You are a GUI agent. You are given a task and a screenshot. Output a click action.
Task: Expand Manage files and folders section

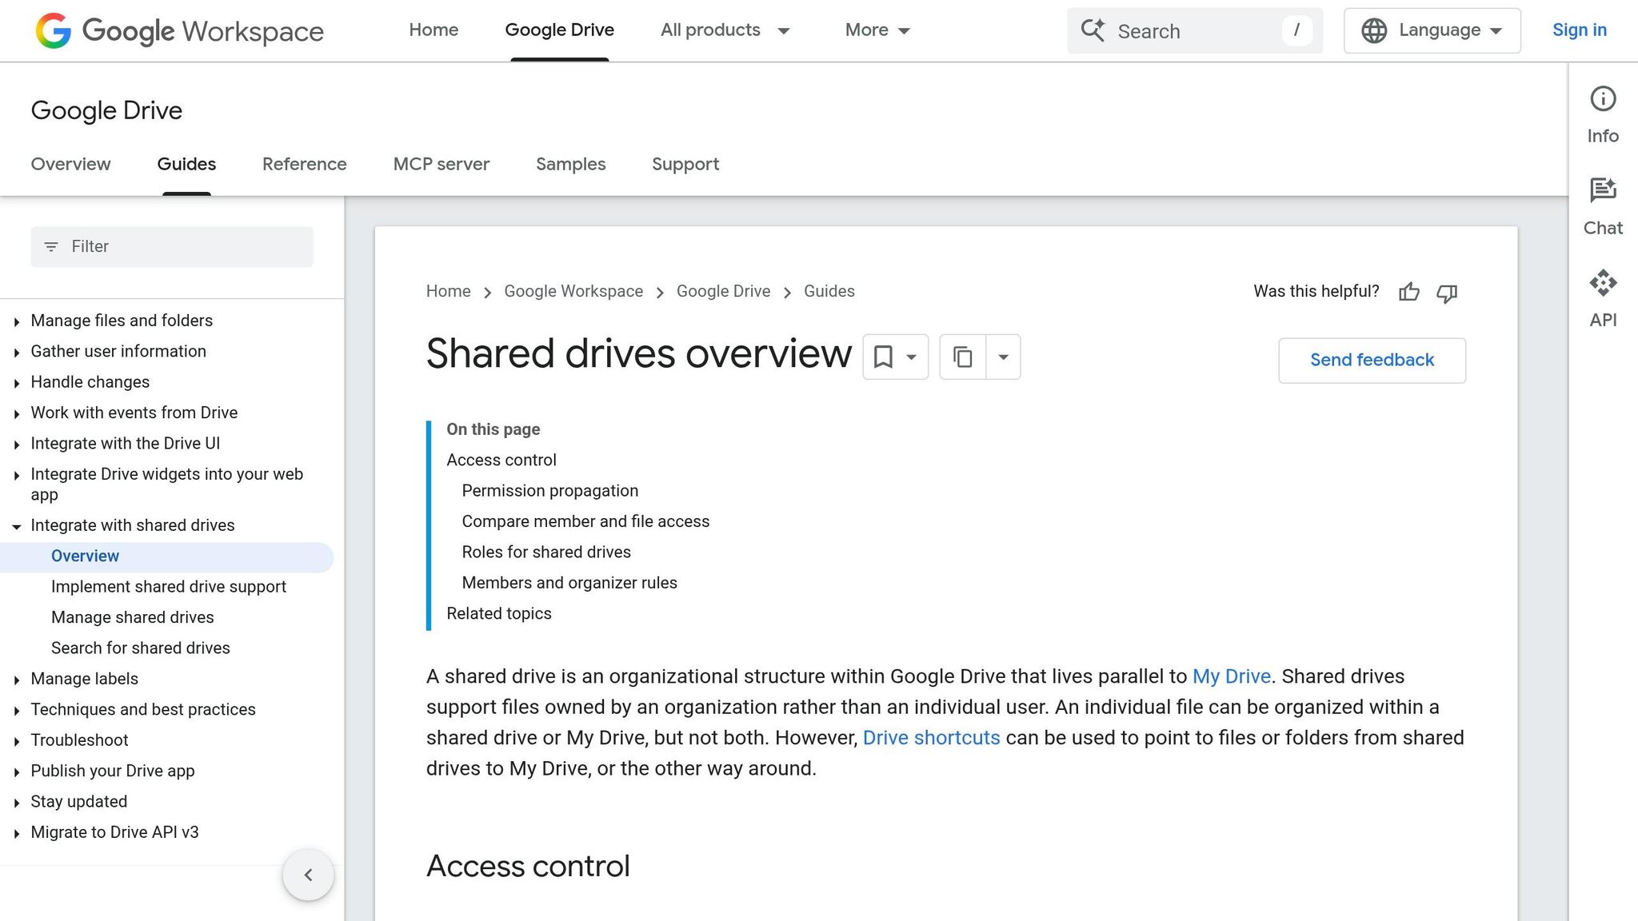click(17, 321)
